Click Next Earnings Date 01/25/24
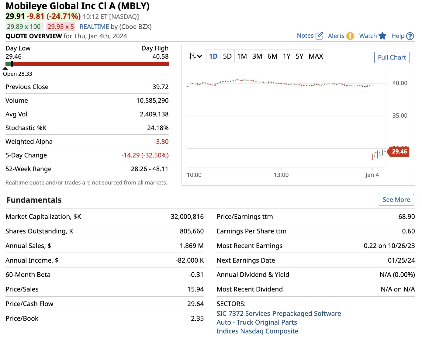Screen dimensions: 422x338 click(401, 260)
